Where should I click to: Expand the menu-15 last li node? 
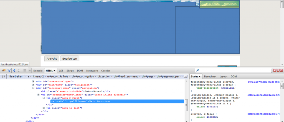[x=44, y=108]
